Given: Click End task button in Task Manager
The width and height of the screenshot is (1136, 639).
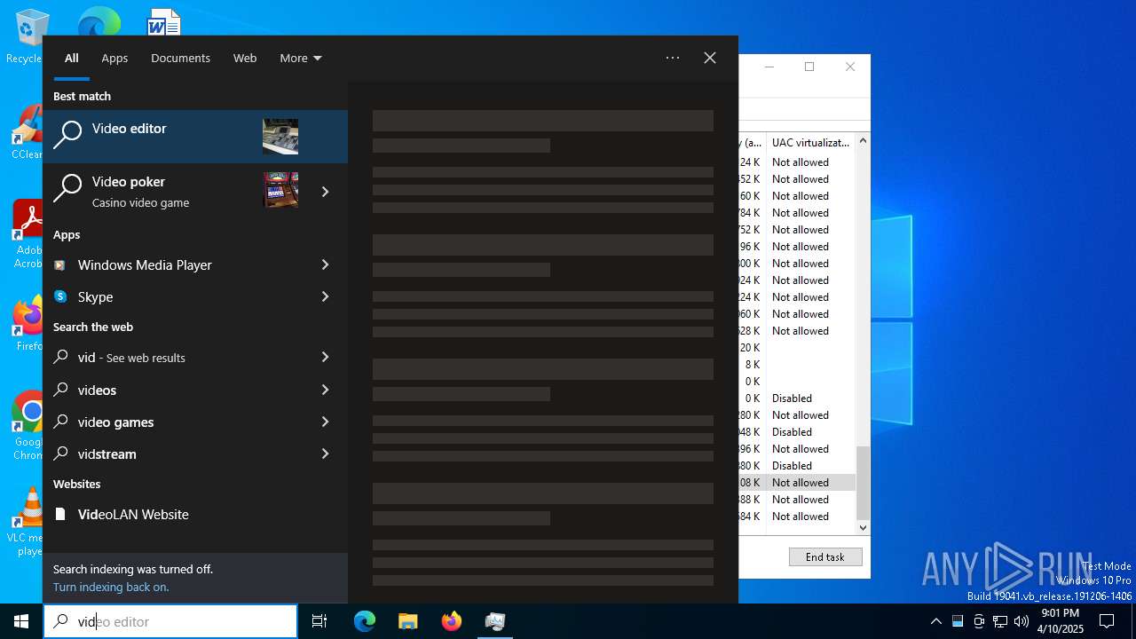Looking at the screenshot, I should tap(825, 556).
